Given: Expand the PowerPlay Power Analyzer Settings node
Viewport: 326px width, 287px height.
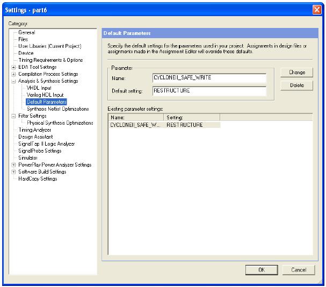Looking at the screenshot, I should tap(13, 165).
